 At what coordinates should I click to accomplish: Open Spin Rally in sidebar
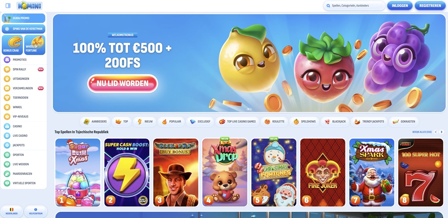(x=23, y=69)
